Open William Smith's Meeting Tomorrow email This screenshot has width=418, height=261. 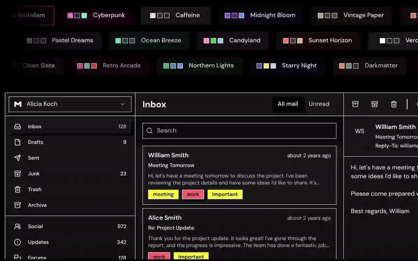coord(239,175)
